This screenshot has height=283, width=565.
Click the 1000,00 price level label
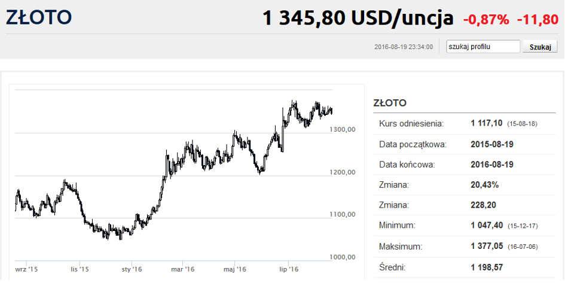(343, 257)
